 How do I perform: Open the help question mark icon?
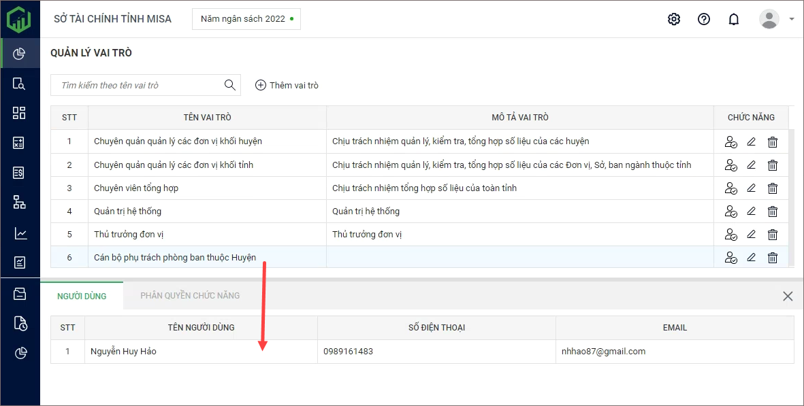pyautogui.click(x=704, y=19)
